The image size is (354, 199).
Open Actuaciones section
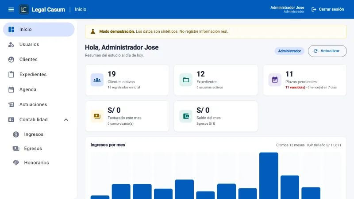pyautogui.click(x=39, y=104)
